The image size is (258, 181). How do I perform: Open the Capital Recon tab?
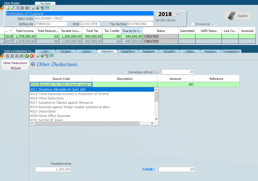click(128, 51)
